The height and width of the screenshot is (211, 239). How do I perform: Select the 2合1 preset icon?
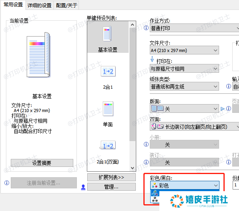pos(108,71)
